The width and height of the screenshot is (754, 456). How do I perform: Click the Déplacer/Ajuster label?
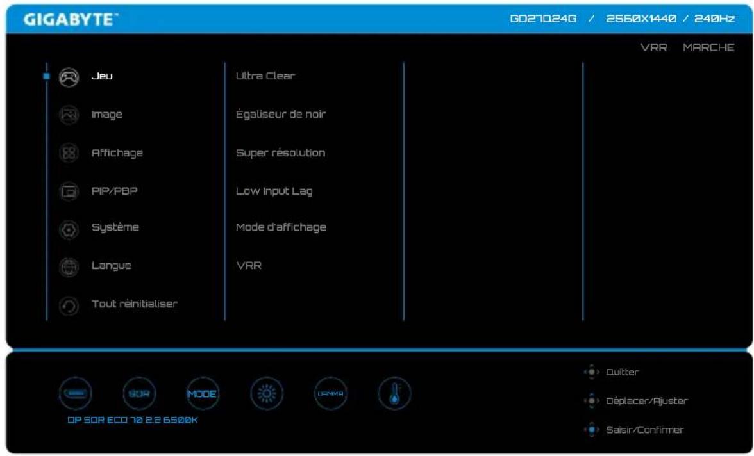(x=647, y=401)
